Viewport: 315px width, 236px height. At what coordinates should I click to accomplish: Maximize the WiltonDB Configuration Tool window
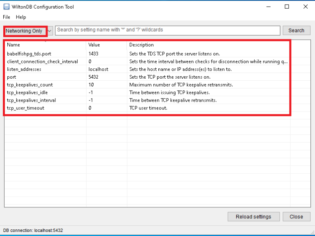(x=287, y=7)
